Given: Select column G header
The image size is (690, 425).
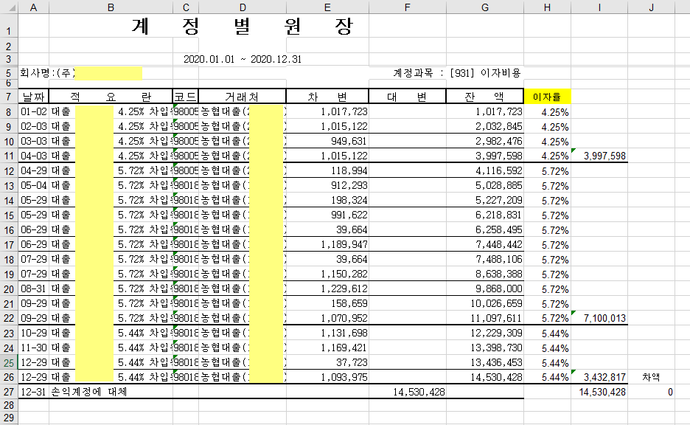Looking at the screenshot, I should coord(485,7).
